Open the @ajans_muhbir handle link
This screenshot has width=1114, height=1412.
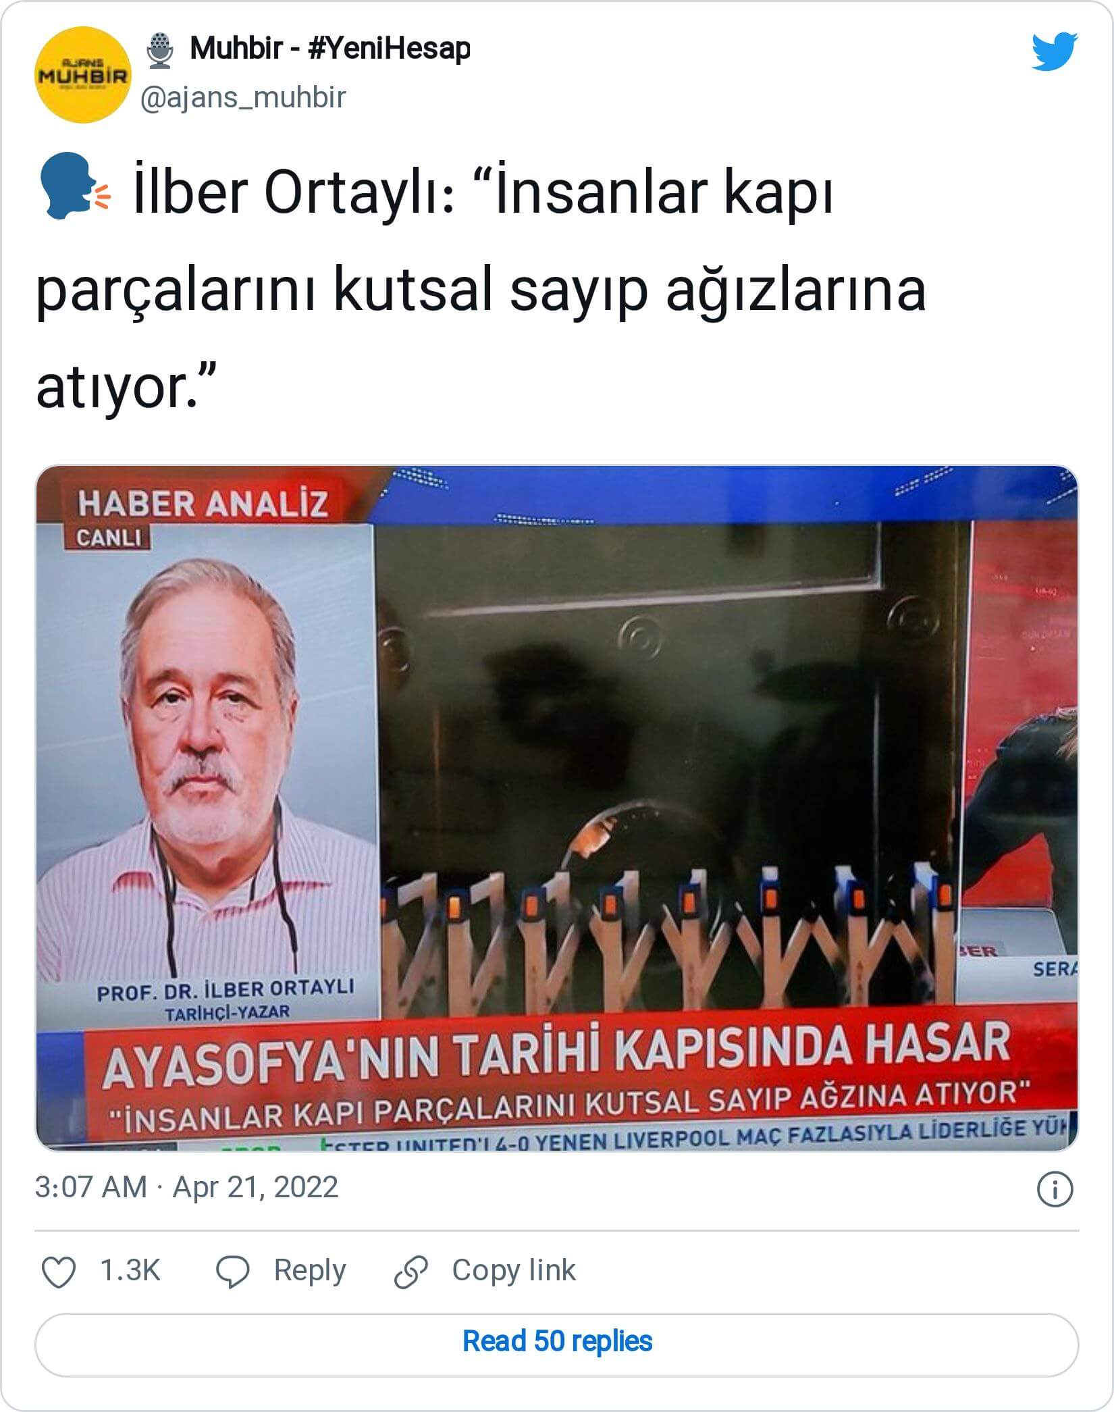pos(243,97)
